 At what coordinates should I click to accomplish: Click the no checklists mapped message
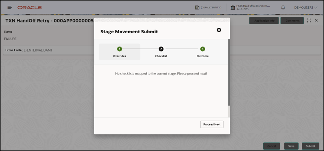point(161,74)
